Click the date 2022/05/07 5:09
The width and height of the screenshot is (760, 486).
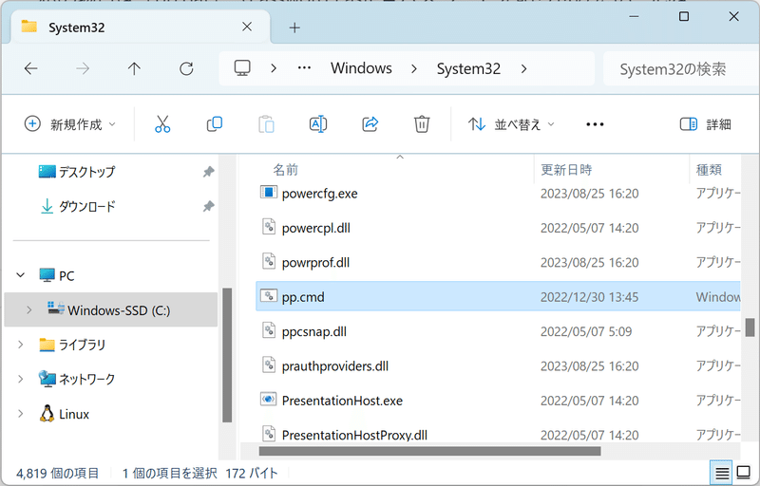point(586,331)
